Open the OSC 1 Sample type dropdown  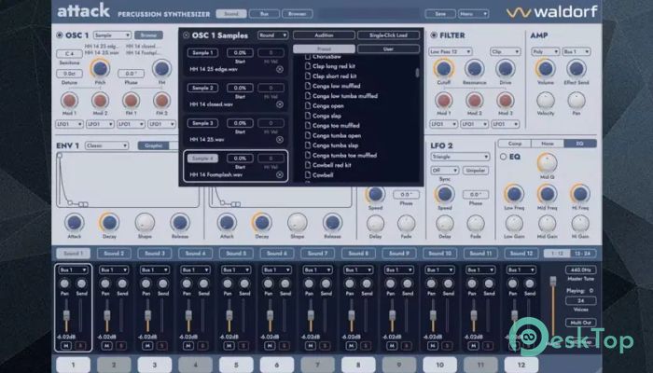pos(112,35)
